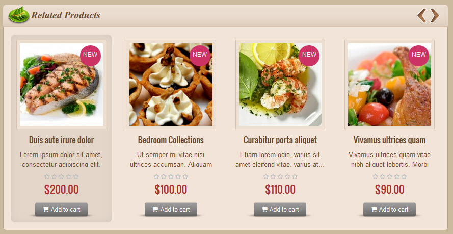Open the Bedroom Collections product link
Screen dimensions: 453x234
pos(171,140)
